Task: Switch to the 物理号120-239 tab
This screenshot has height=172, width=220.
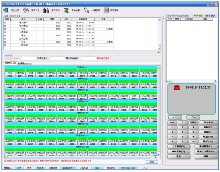Action: click(x=25, y=63)
